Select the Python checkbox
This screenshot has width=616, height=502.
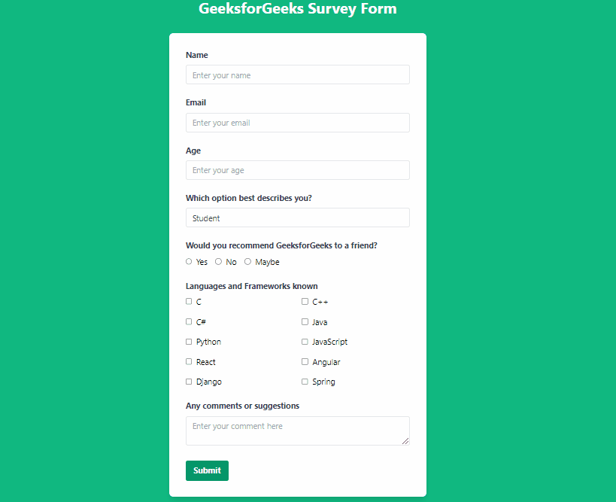(x=189, y=342)
